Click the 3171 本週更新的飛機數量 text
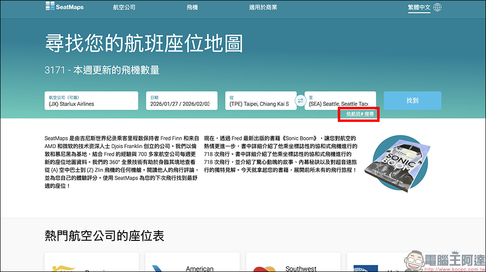 coord(102,70)
